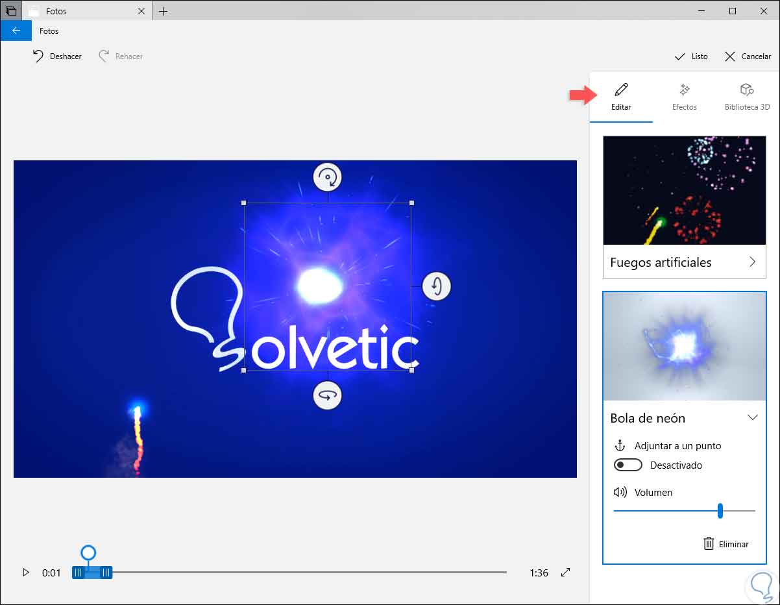Click the top rotate handle above the effect
780x605 pixels.
pos(328,177)
